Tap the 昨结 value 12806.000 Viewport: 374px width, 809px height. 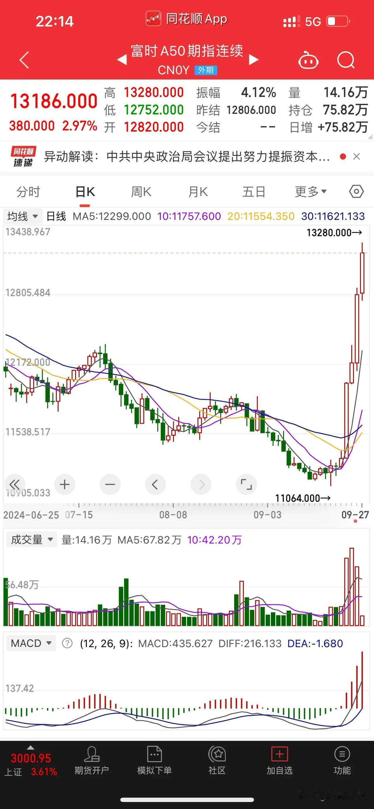coord(251,110)
